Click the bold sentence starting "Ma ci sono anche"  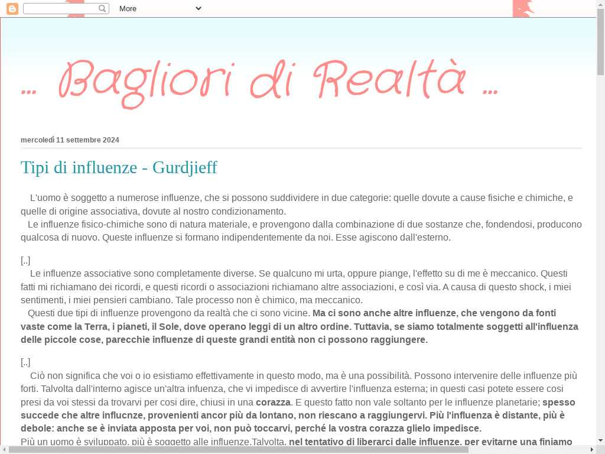click(300, 326)
